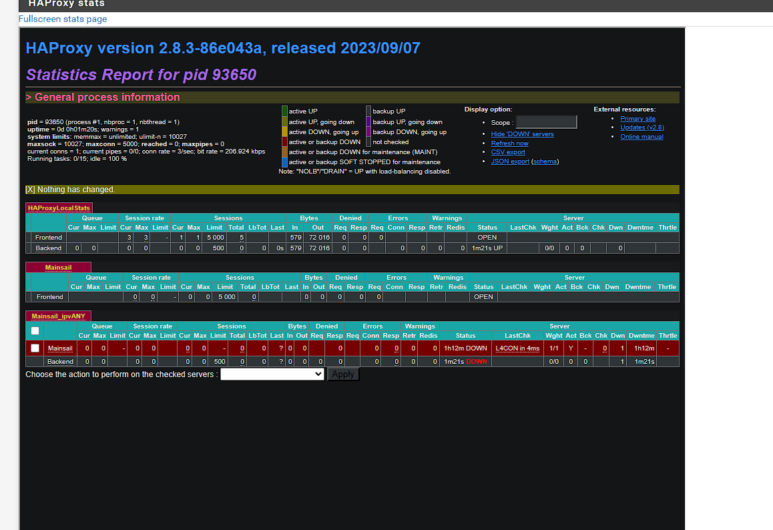Dismiss message via [X] Nothing has changed
773x530 pixels.
coord(30,190)
